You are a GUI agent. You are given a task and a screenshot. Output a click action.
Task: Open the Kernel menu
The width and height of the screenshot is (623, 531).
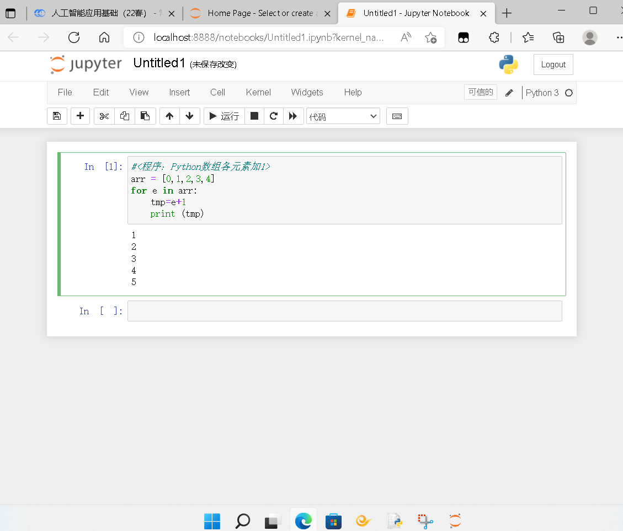click(258, 92)
